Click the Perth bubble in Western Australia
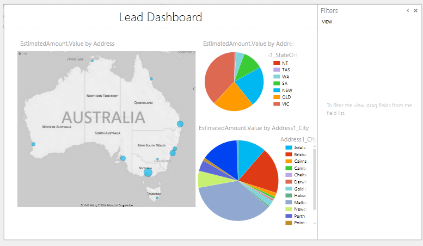423x246 pixels. [33, 144]
